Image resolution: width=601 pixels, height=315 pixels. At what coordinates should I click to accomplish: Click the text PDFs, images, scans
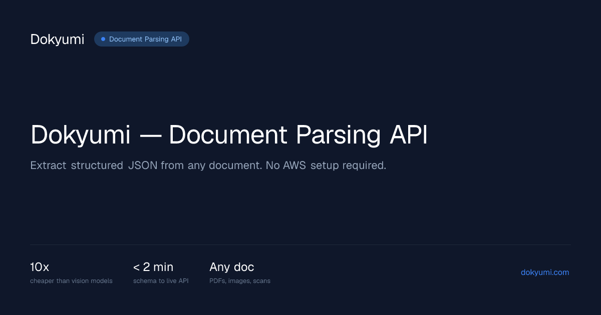(x=240, y=281)
